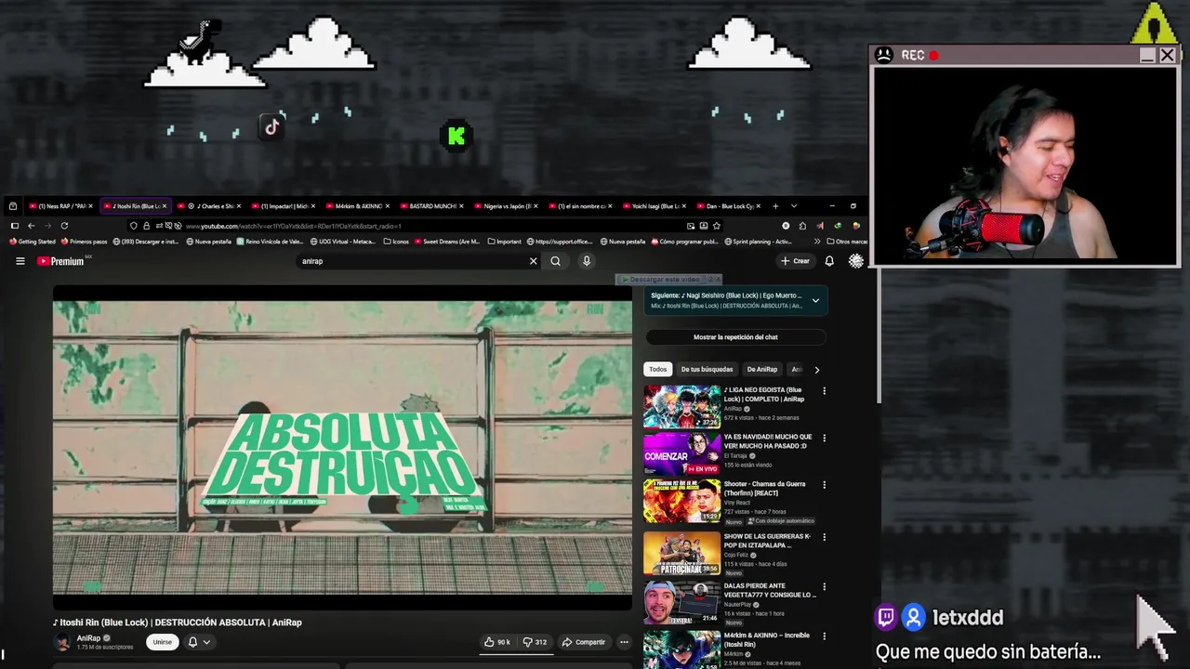The width and height of the screenshot is (1190, 669).
Task: Show more bookmarks chevron
Action: point(817,242)
